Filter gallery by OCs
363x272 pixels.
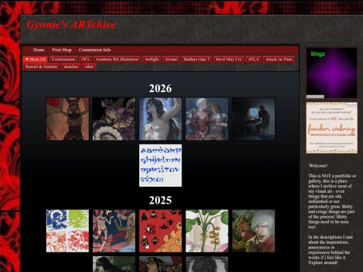(x=85, y=59)
